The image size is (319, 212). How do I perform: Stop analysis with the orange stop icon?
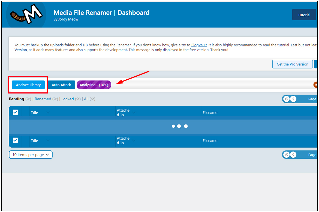[315, 85]
